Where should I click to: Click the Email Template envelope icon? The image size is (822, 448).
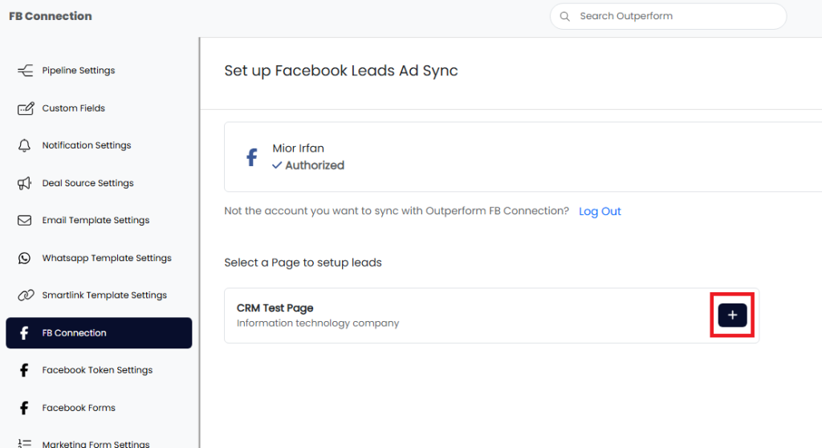25,220
